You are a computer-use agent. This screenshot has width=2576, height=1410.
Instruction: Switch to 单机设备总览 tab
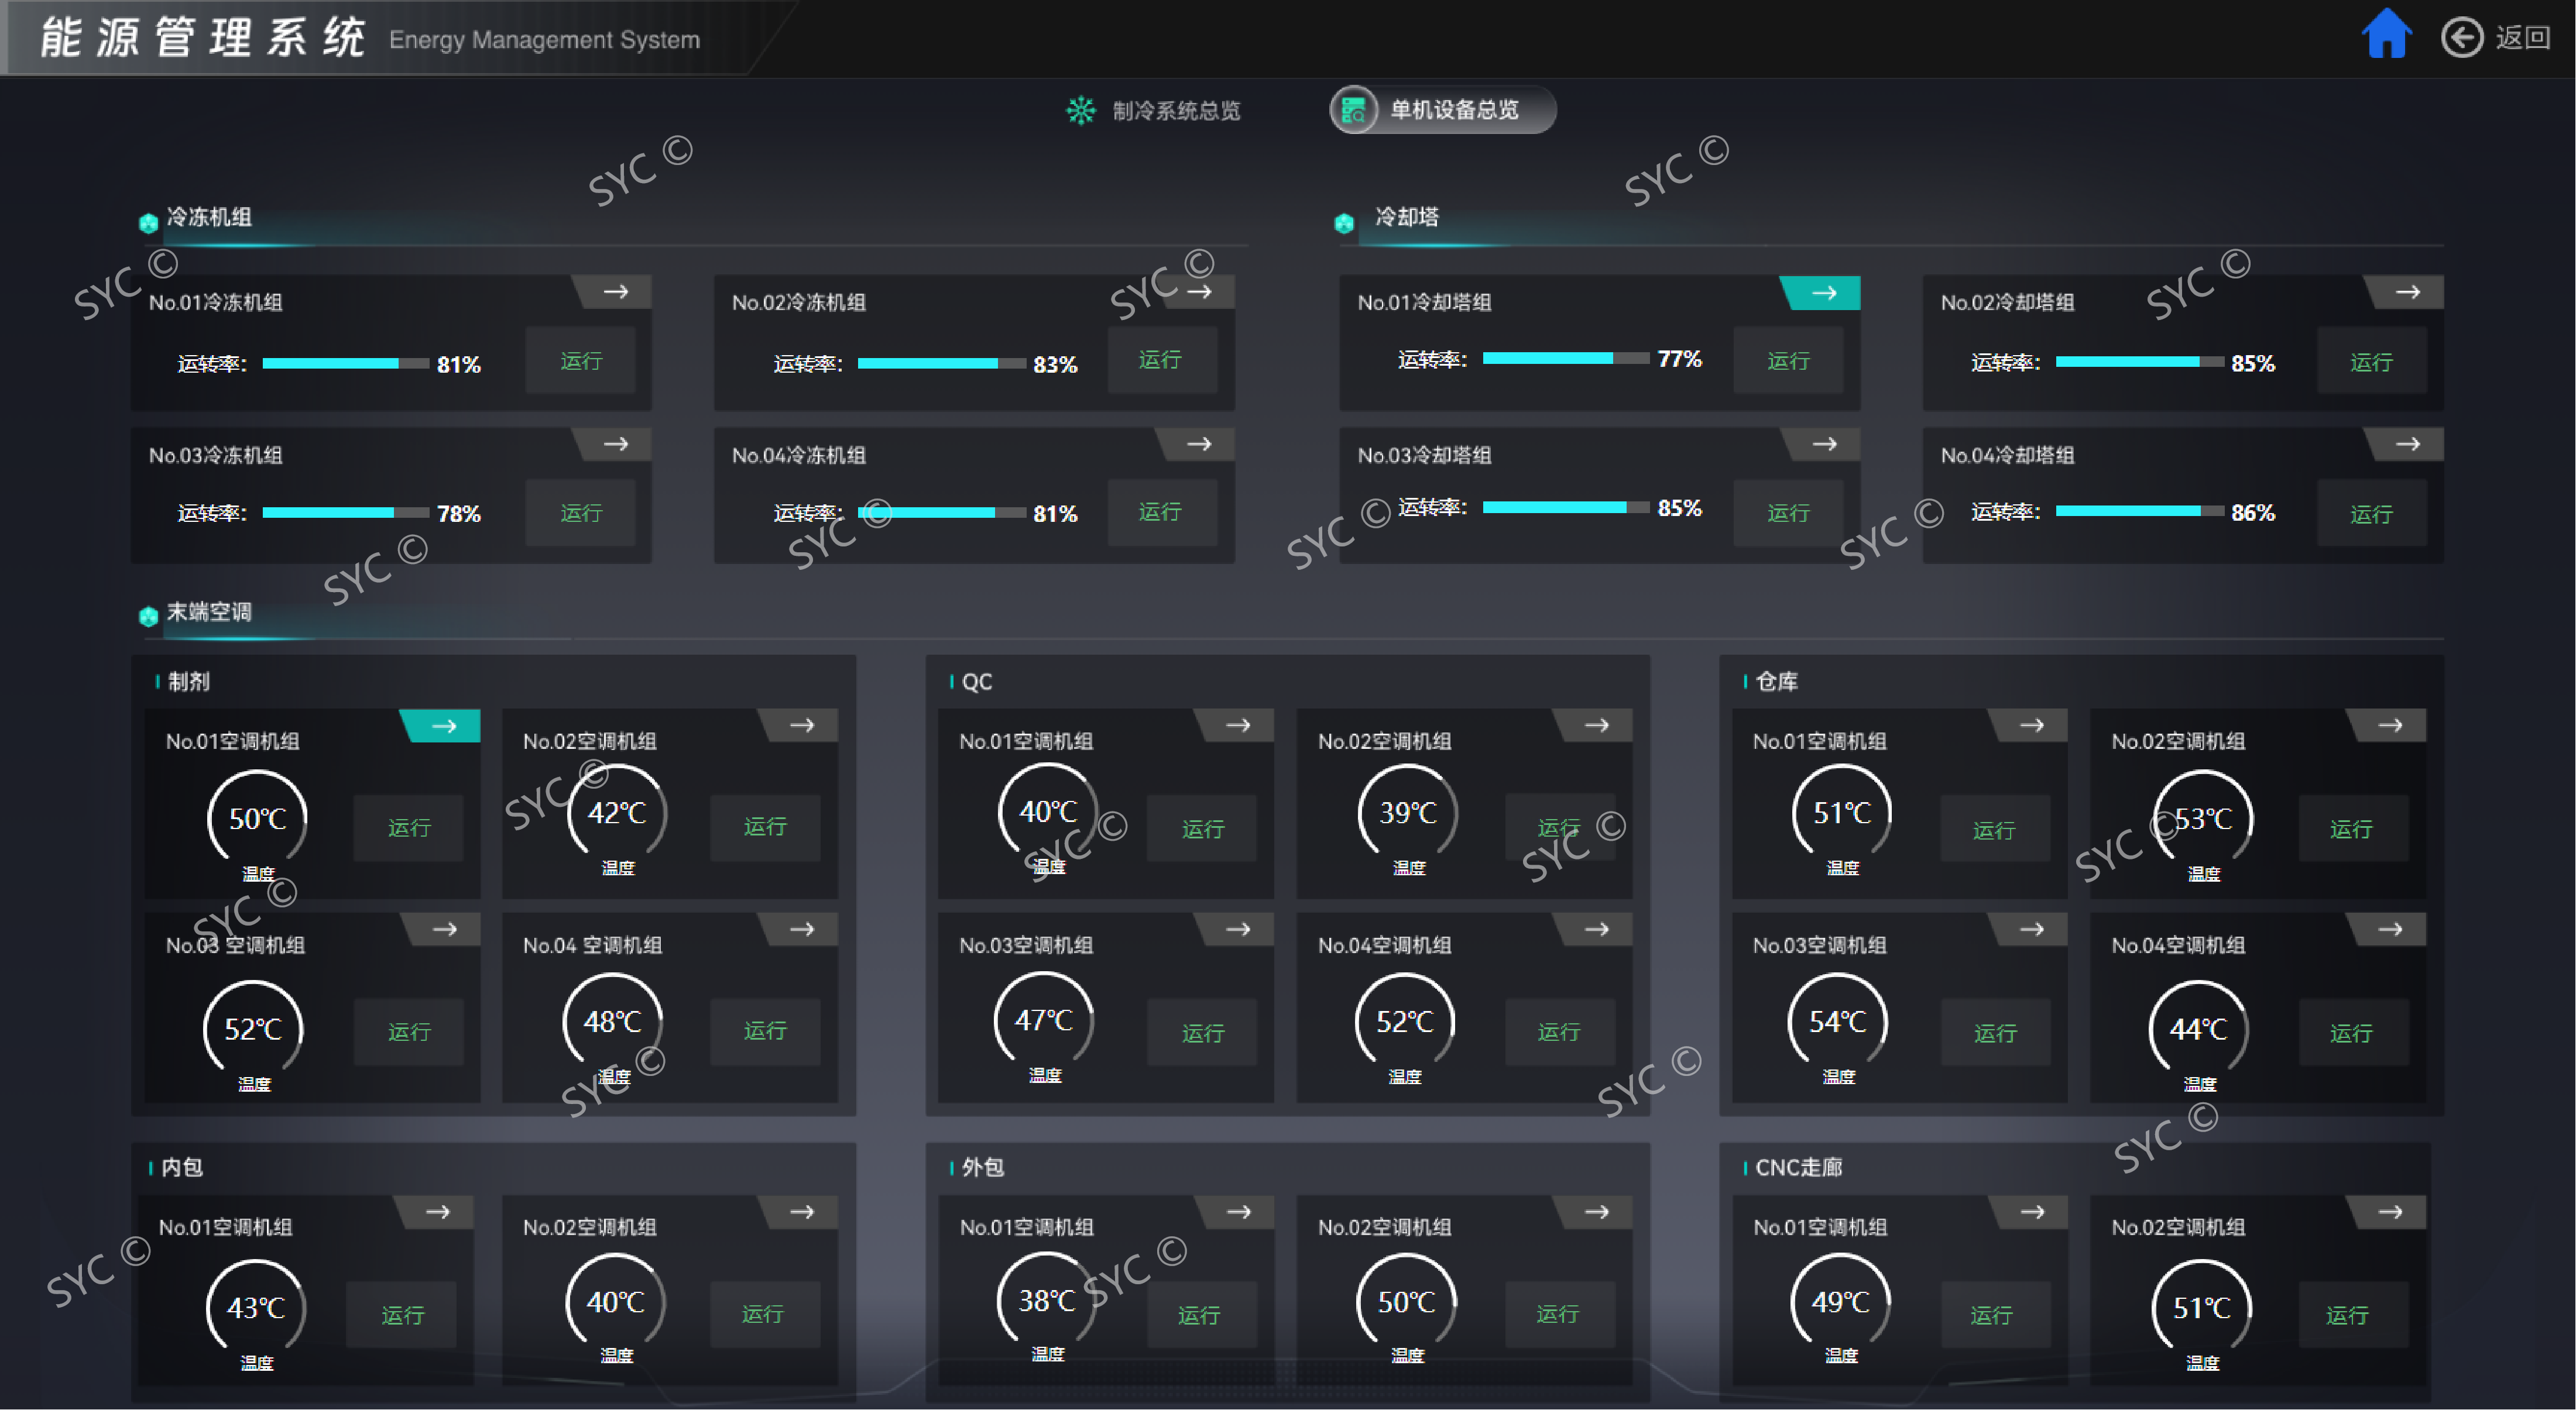click(1454, 110)
